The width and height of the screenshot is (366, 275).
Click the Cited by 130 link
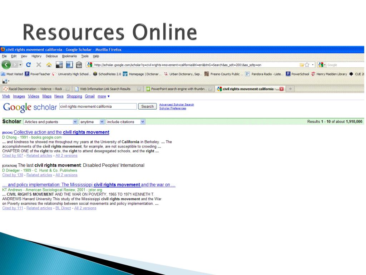13,175
